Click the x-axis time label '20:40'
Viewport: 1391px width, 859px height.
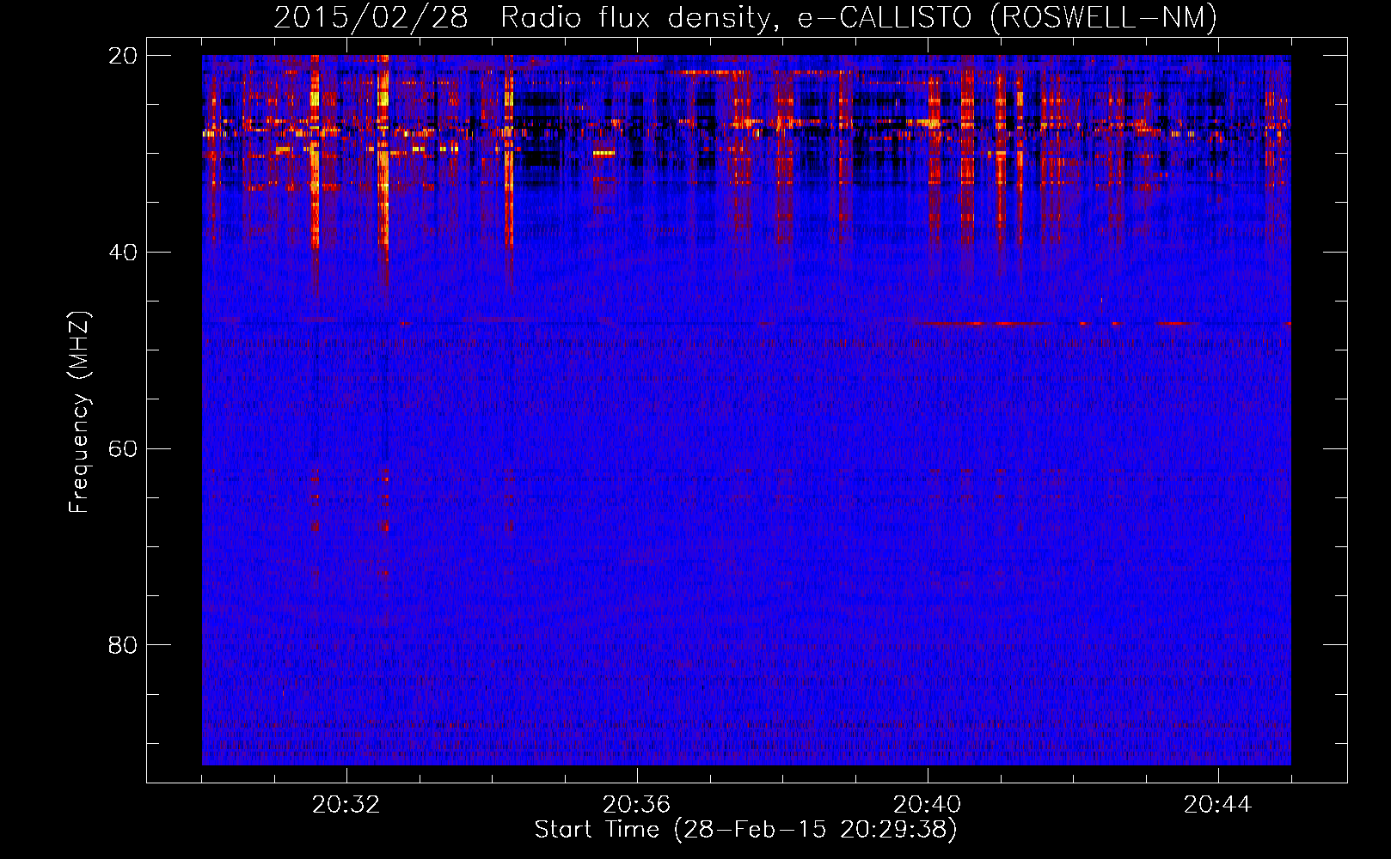pos(928,804)
